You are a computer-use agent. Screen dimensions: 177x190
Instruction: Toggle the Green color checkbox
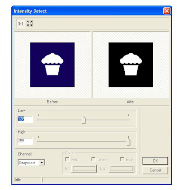tap(93, 159)
